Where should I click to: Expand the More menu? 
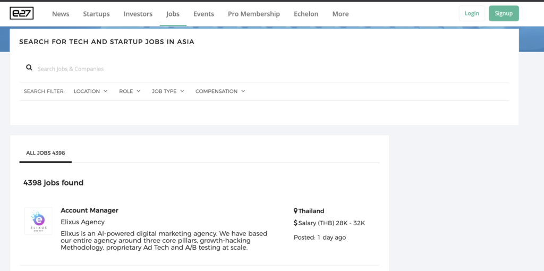click(x=341, y=14)
